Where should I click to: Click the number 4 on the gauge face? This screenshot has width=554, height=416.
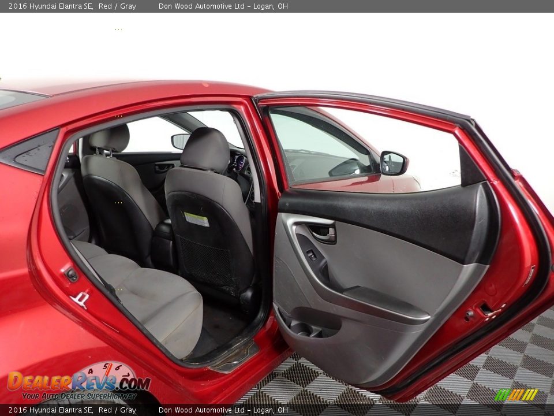(x=91, y=371)
